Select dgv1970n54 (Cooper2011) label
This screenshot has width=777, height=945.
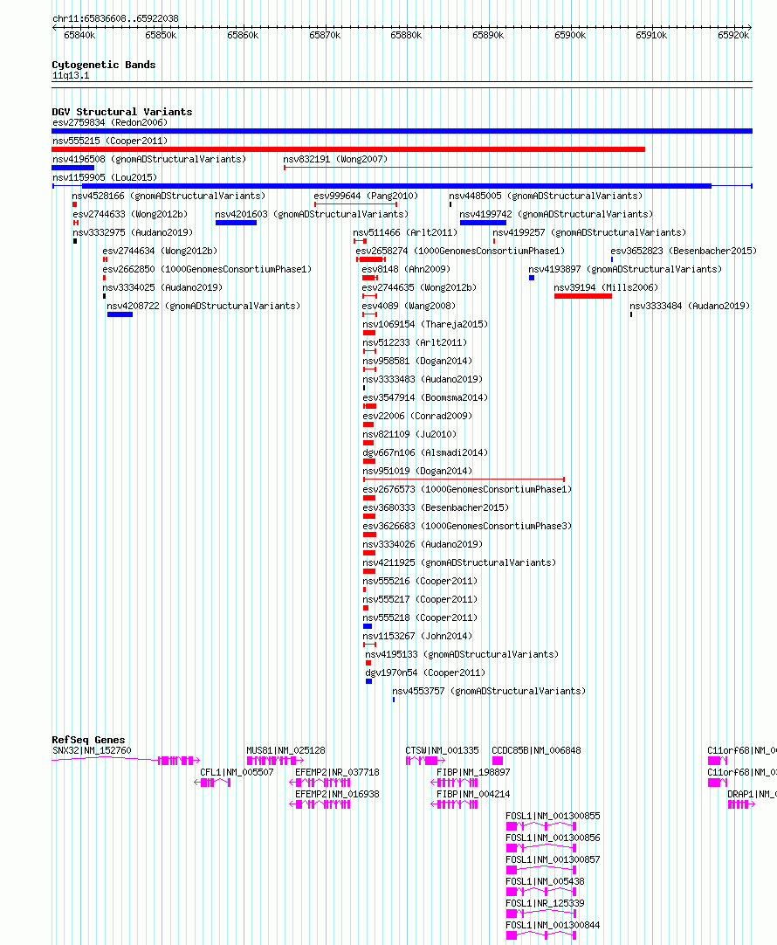point(425,673)
